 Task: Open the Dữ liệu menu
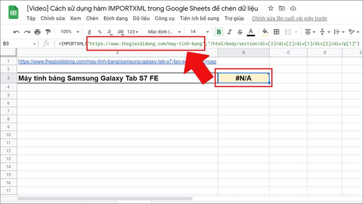(x=141, y=18)
